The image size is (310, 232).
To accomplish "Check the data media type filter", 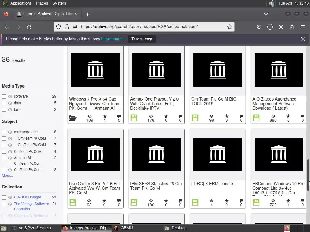I will (4, 103).
